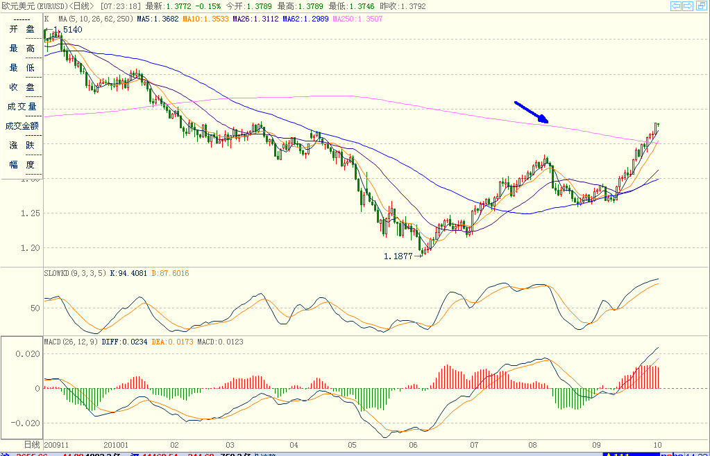Click the 1.1877 low price annotation
Image resolution: width=710 pixels, height=456 pixels.
398,256
